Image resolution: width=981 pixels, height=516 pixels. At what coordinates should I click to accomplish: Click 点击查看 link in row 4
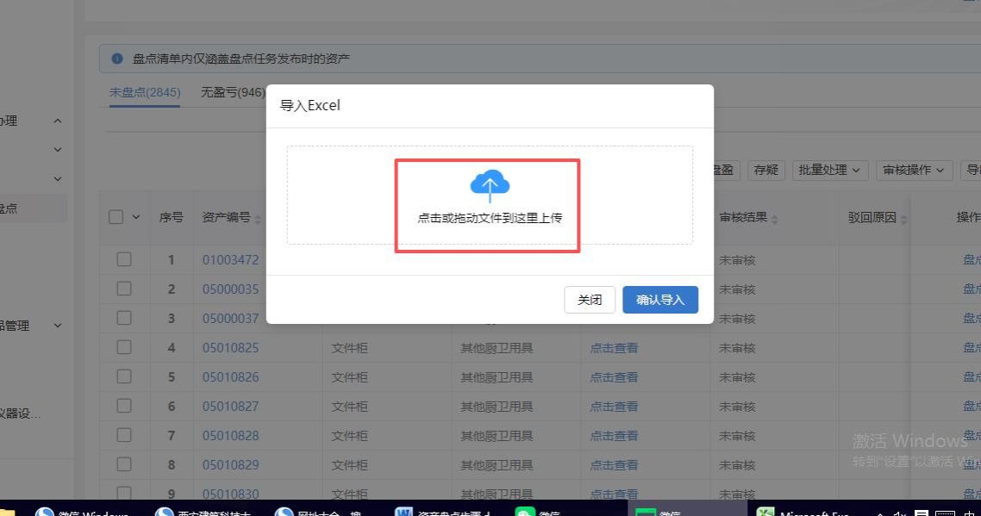(x=614, y=348)
